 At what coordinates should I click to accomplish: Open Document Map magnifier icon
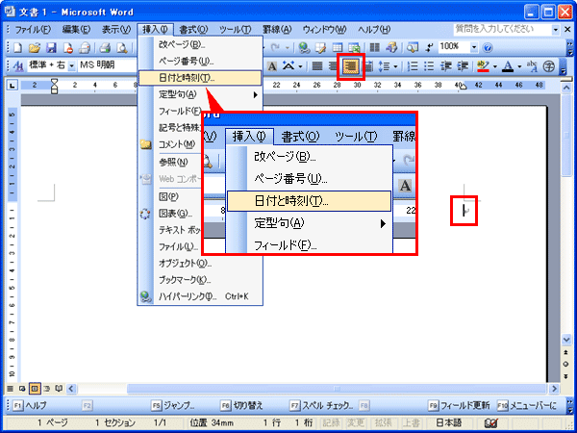[x=413, y=47]
